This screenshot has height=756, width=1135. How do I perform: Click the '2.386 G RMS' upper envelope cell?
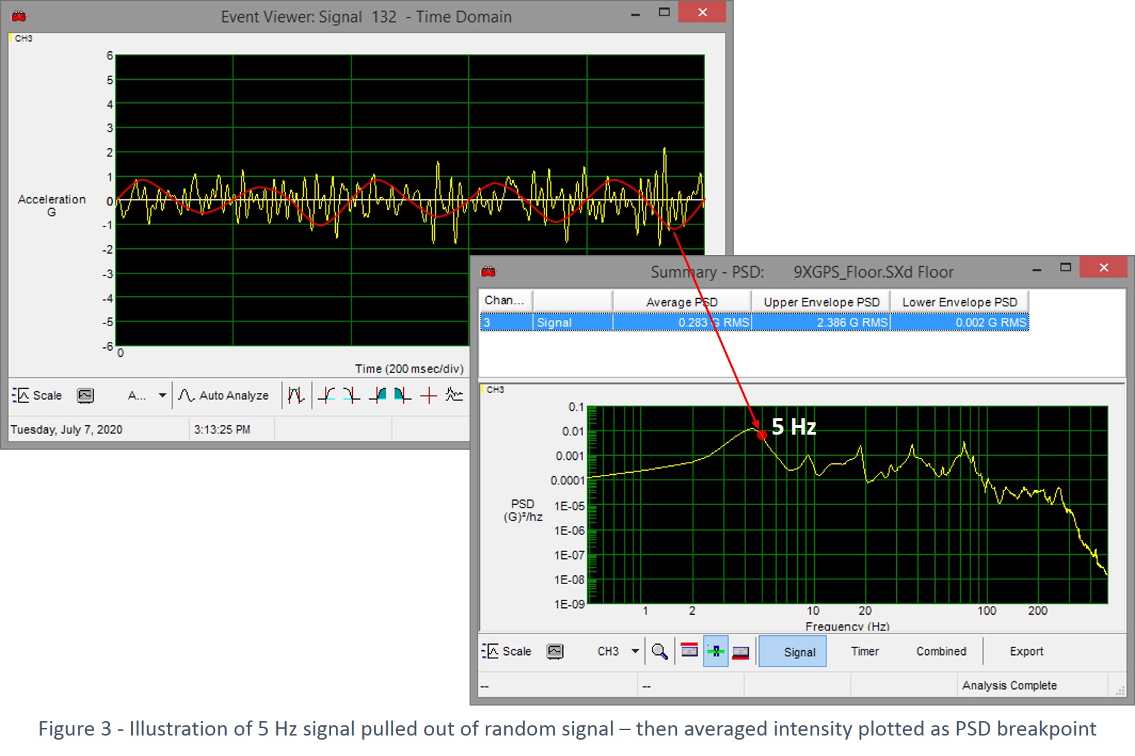(821, 322)
